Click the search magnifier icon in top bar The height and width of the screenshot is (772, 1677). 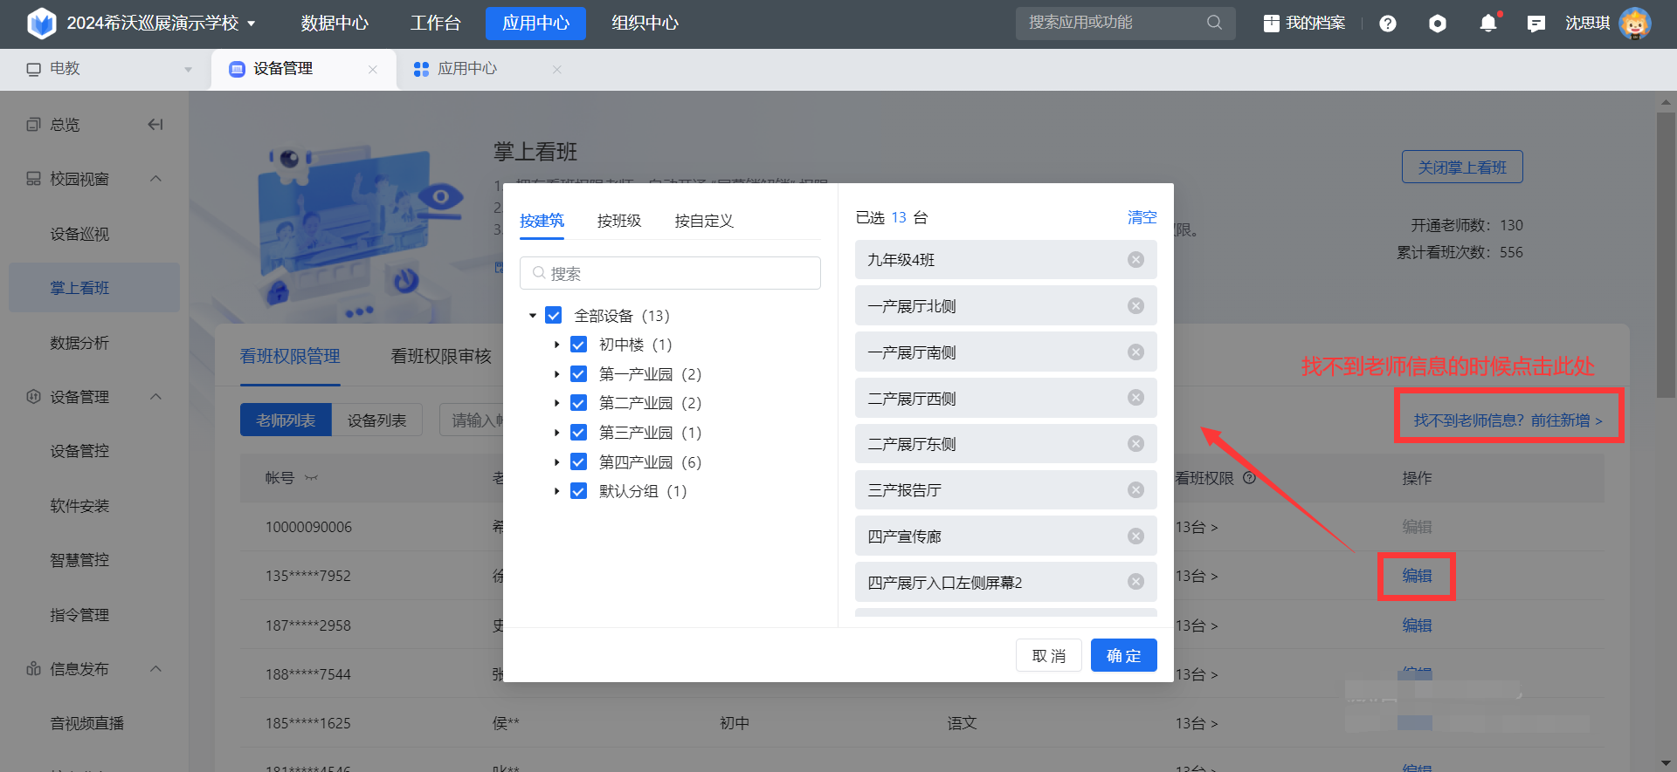point(1214,23)
